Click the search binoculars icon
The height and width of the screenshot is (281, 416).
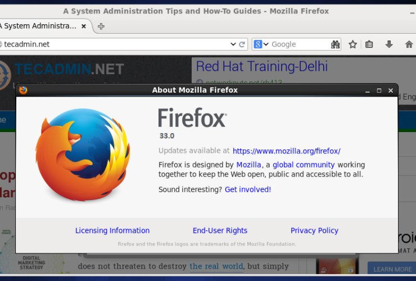(336, 44)
